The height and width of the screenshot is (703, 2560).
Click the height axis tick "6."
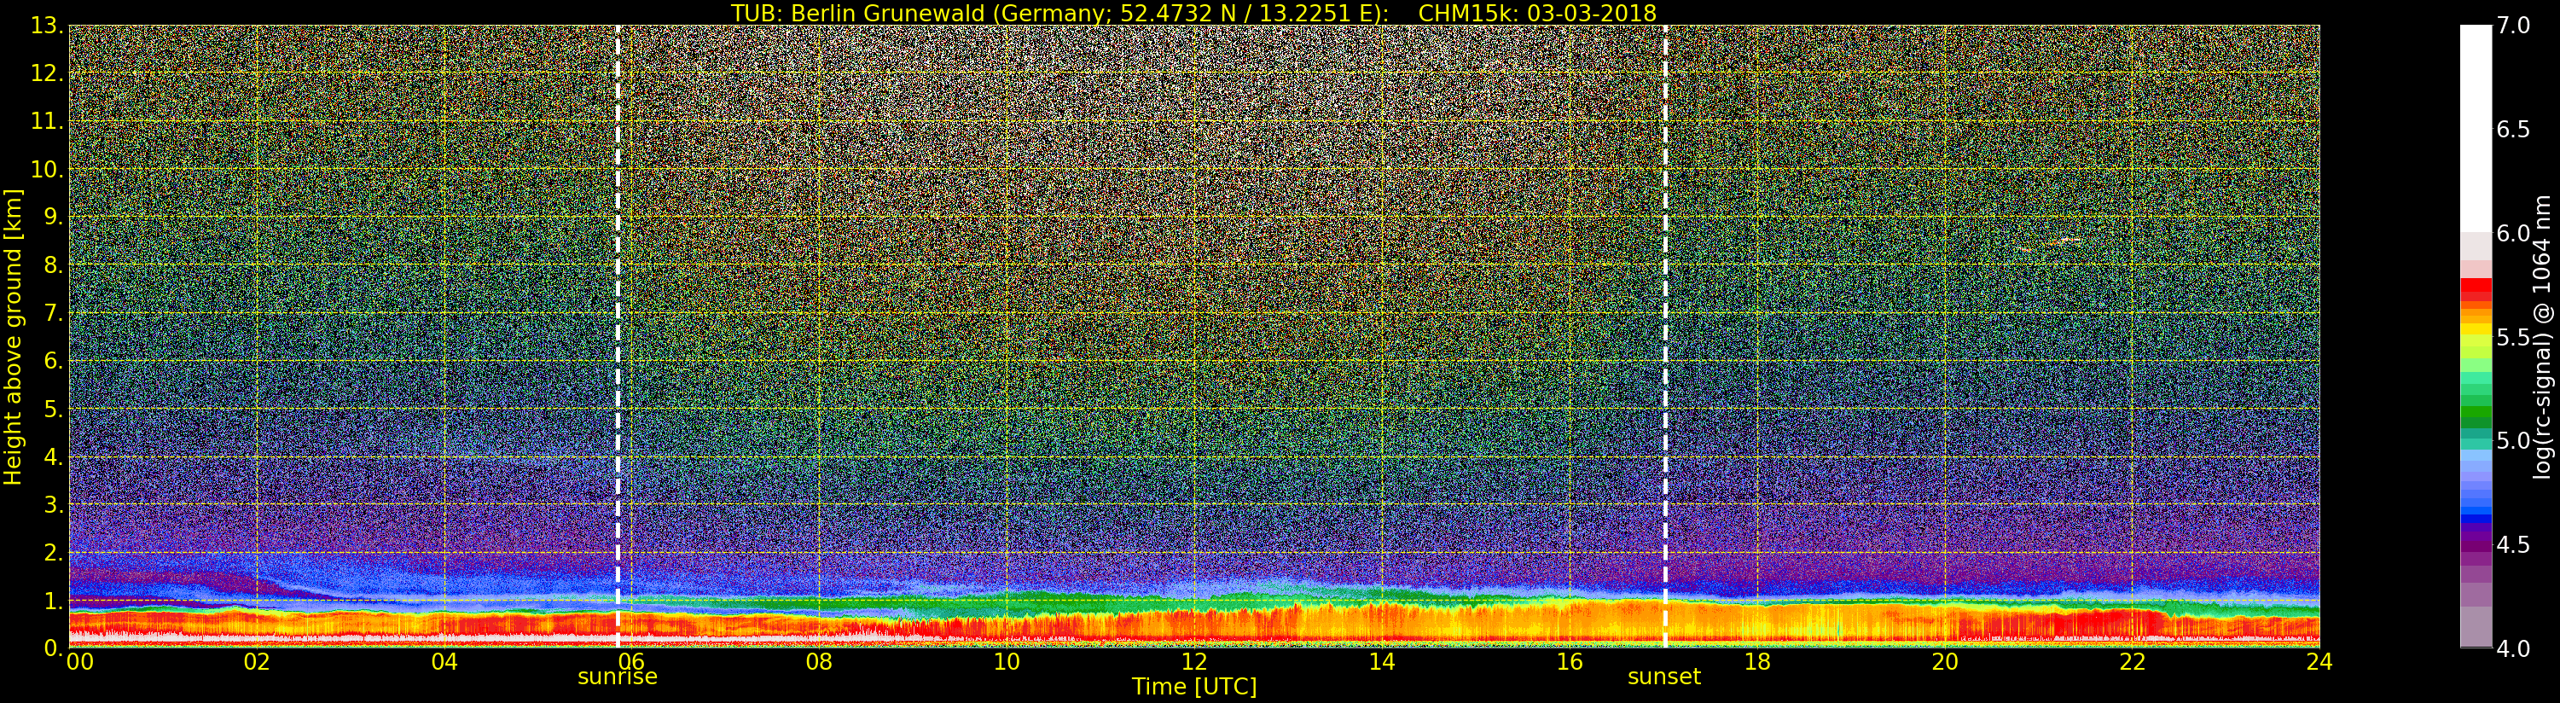(54, 361)
